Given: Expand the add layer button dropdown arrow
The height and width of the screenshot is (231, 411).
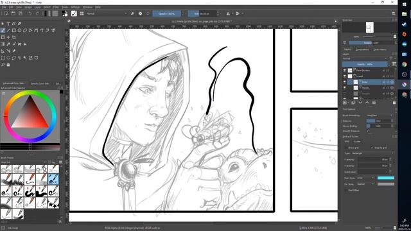Looking at the screenshot, I should (348, 103).
